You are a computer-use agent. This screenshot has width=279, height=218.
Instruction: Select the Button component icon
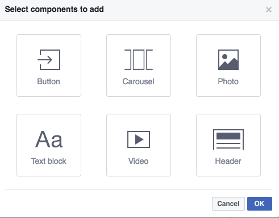[x=49, y=60]
